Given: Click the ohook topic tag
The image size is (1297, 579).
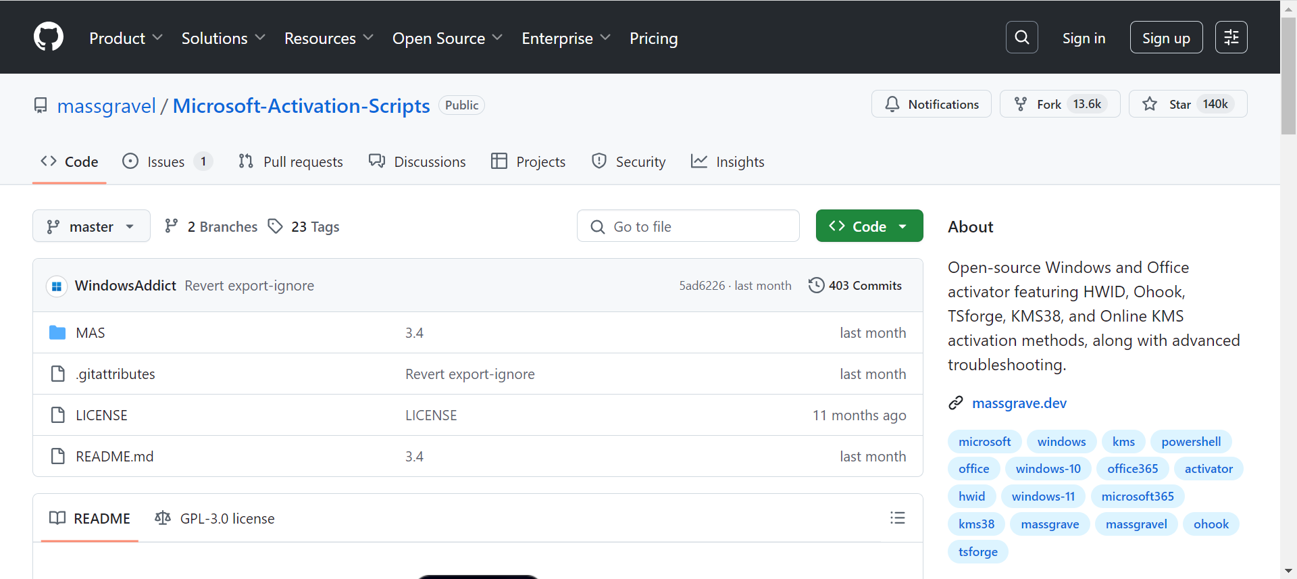Looking at the screenshot, I should (1211, 524).
